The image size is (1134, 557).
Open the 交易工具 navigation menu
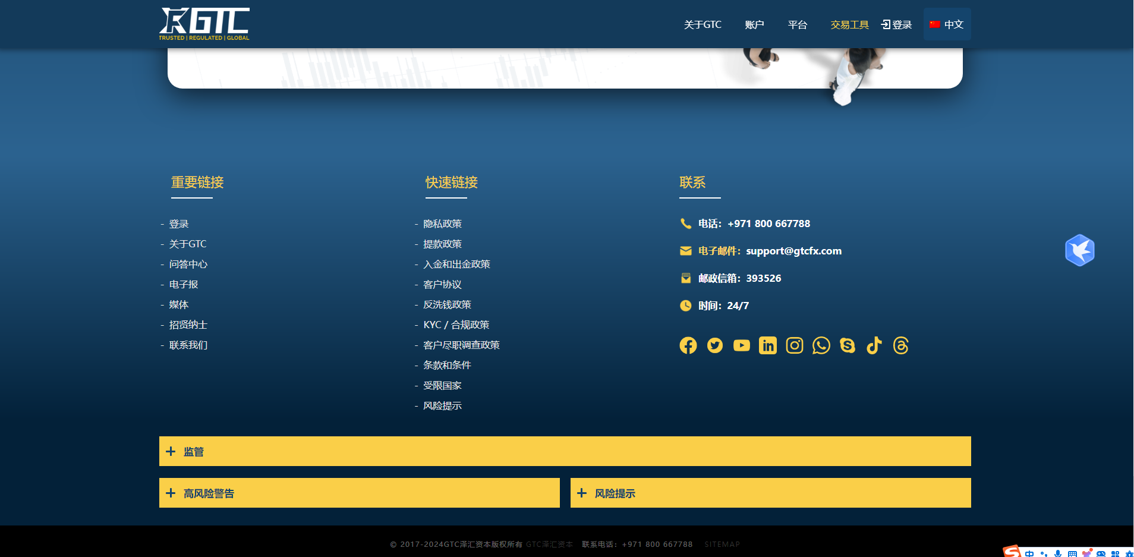point(849,24)
